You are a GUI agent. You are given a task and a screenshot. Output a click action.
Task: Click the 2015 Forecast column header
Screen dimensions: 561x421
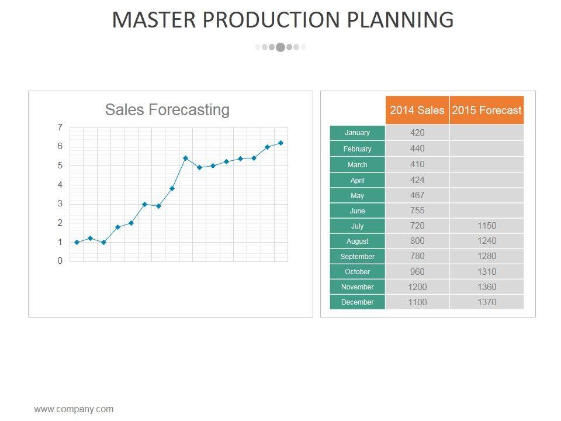(x=487, y=110)
